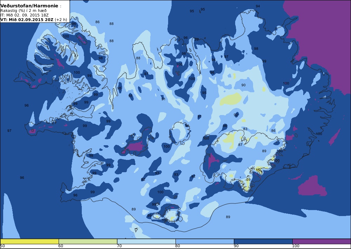Click the pale blue 70–80 legend swatch
351x249 pixels.
click(x=146, y=241)
